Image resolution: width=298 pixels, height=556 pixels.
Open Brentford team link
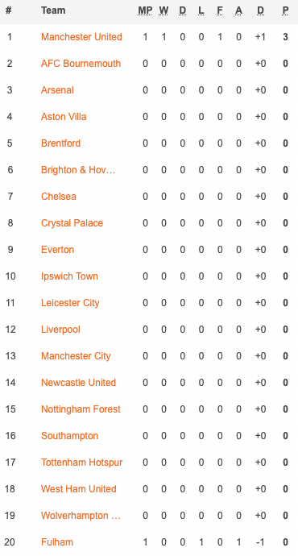tap(60, 143)
